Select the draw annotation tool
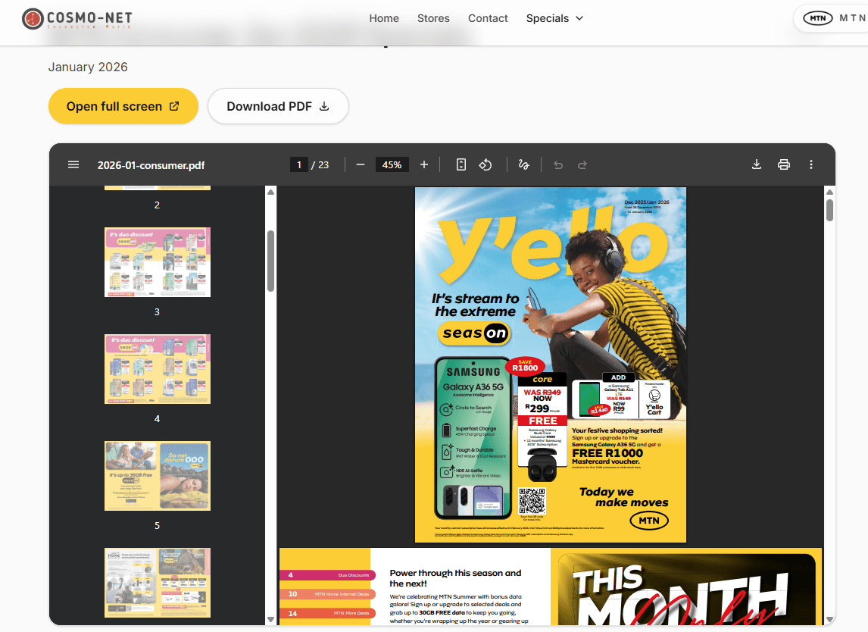868x632 pixels. click(523, 164)
